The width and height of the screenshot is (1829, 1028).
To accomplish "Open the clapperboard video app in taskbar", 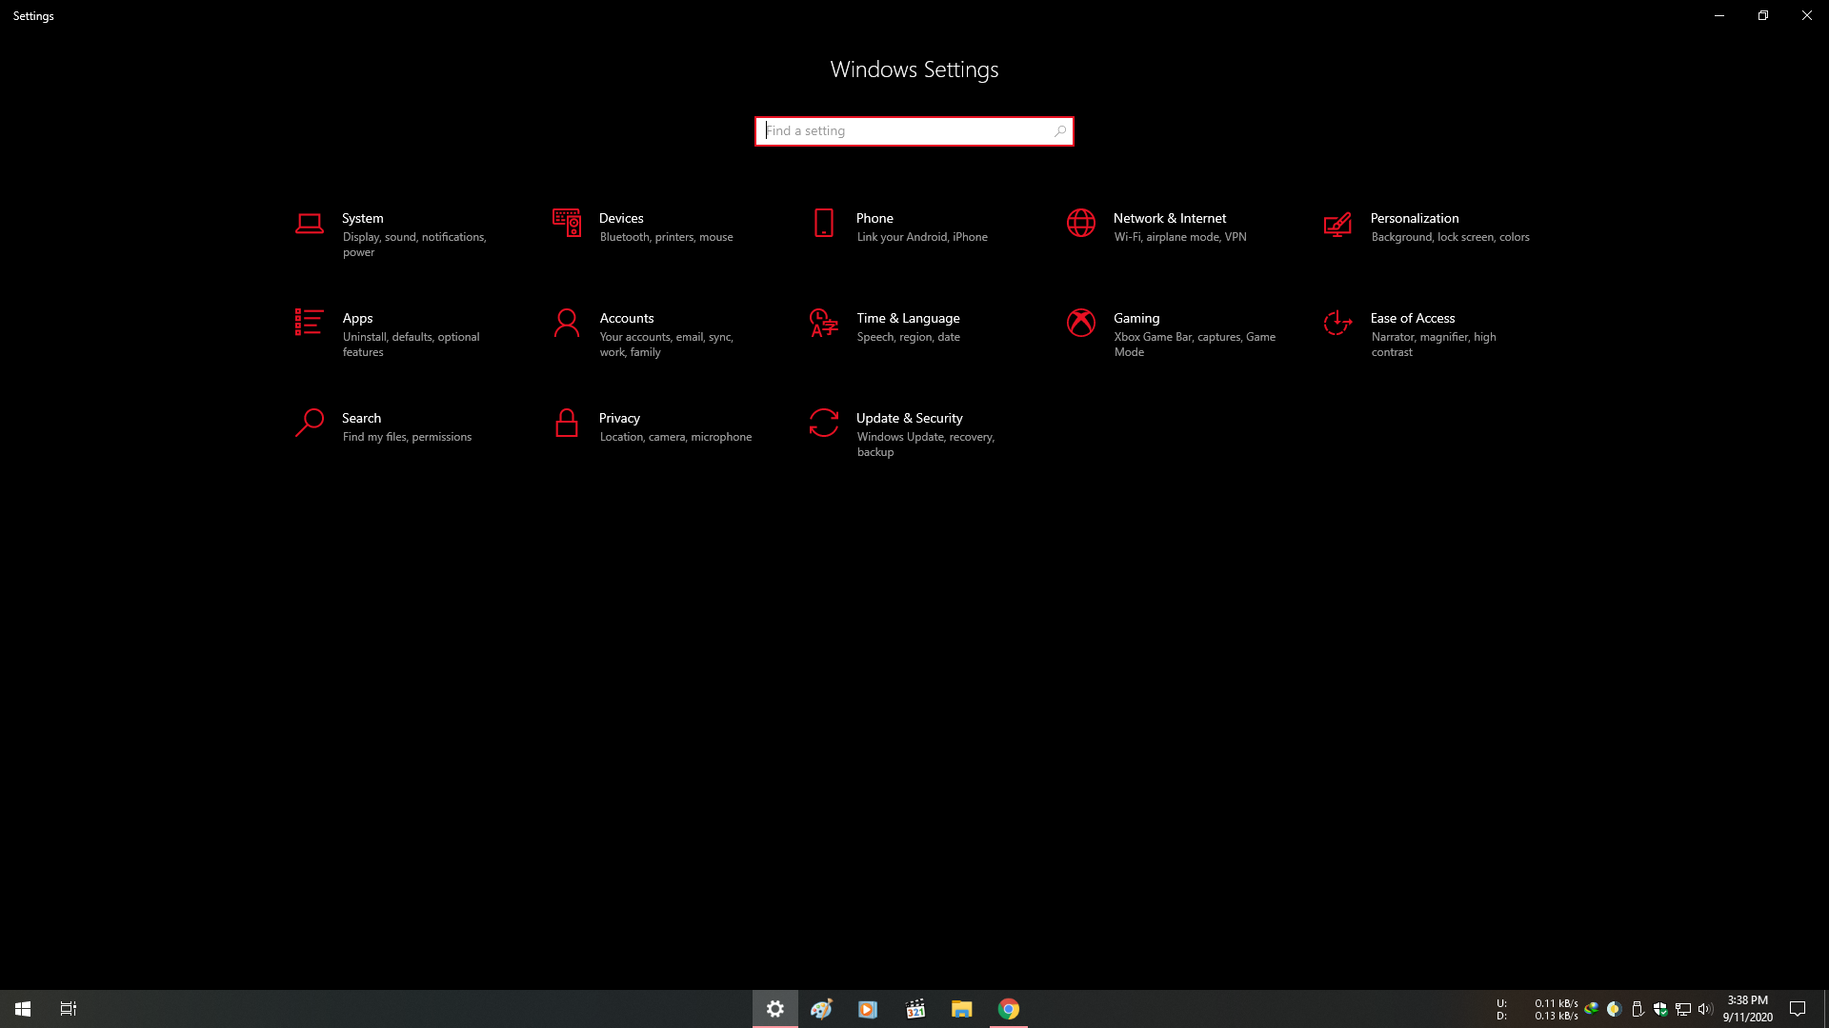I will coord(915,1009).
